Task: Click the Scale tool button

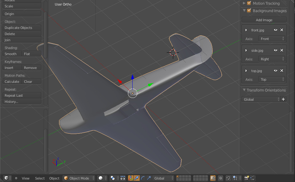Action: (x=22, y=6)
